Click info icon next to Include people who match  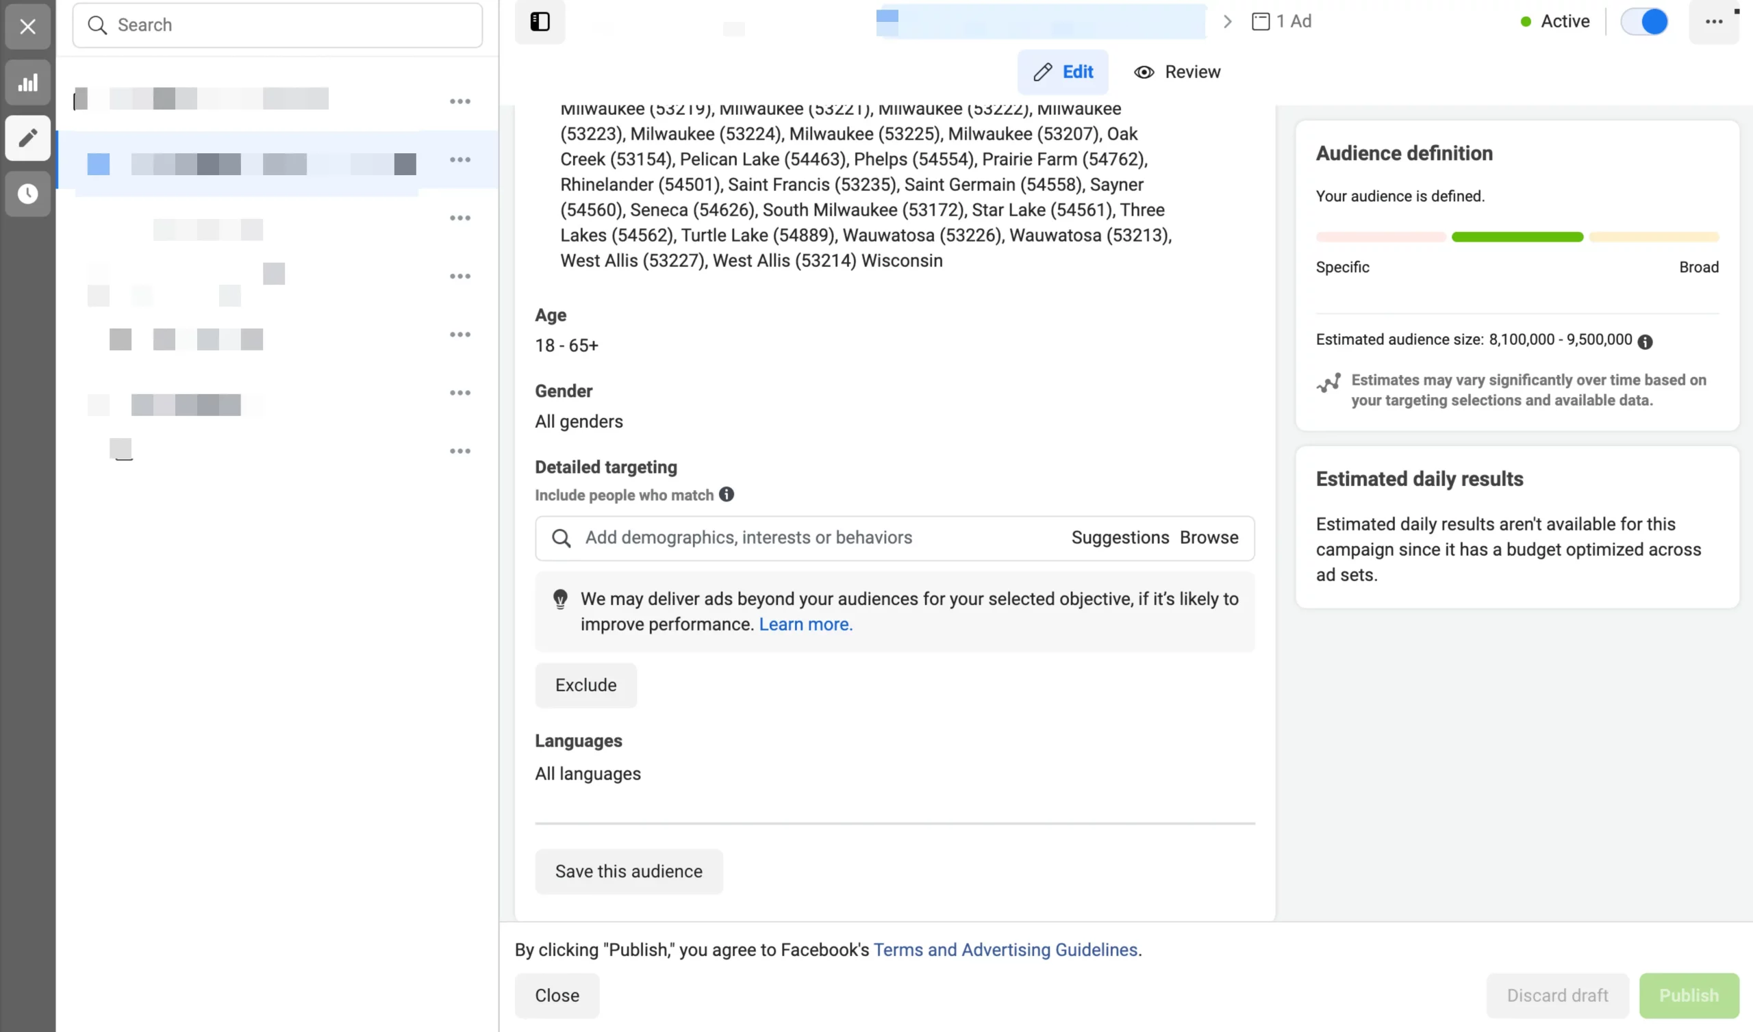(727, 494)
